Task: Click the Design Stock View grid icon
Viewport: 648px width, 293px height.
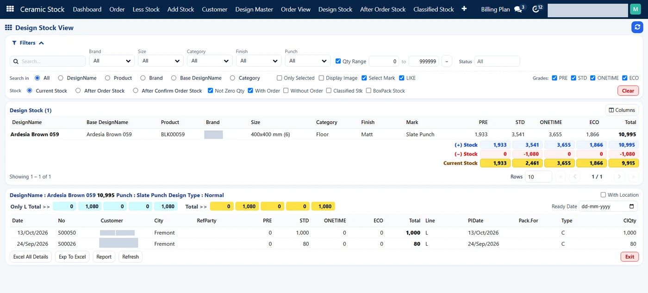Action: pyautogui.click(x=8, y=28)
